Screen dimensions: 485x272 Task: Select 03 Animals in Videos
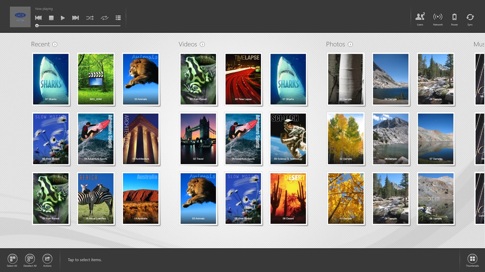[x=198, y=198]
